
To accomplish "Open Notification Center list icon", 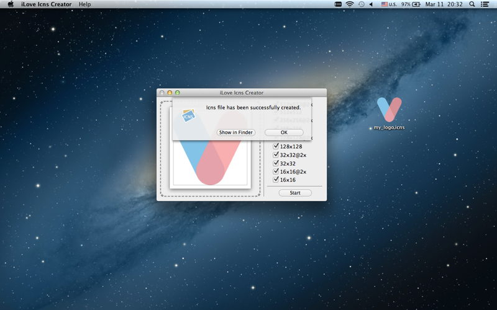I will pos(485,4).
